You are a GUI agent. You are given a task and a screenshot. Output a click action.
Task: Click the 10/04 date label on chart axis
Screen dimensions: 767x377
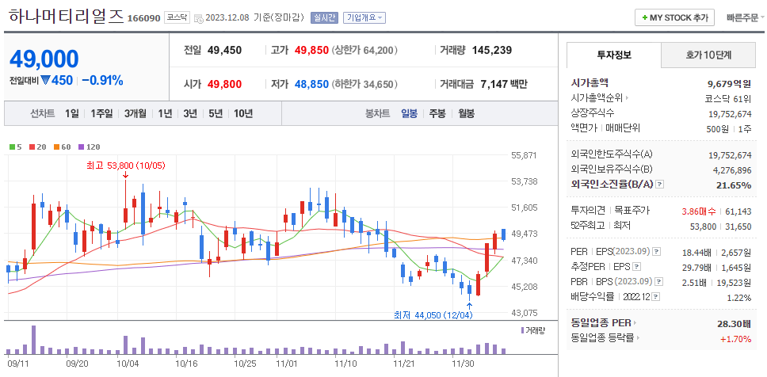(127, 364)
